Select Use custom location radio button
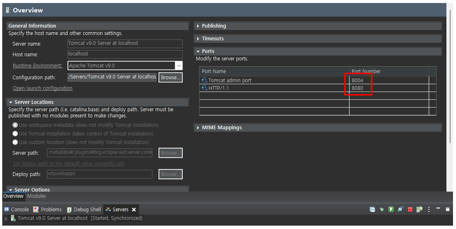The width and height of the screenshot is (456, 229). 15,142
